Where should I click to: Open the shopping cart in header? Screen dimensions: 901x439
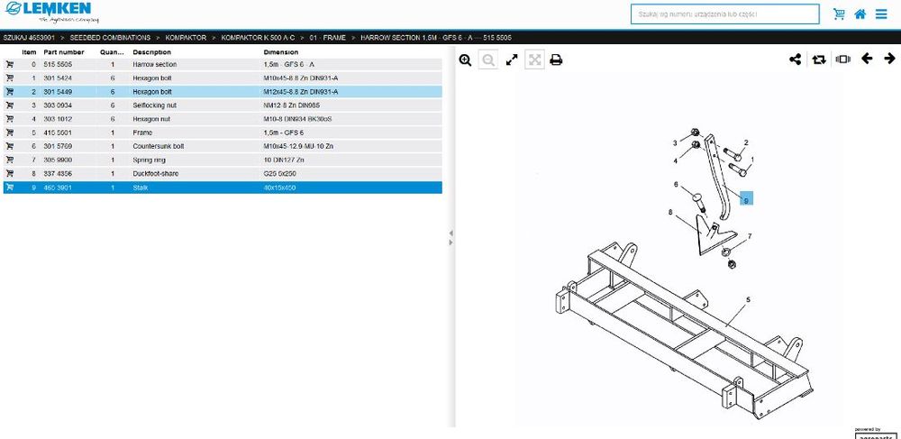point(839,14)
